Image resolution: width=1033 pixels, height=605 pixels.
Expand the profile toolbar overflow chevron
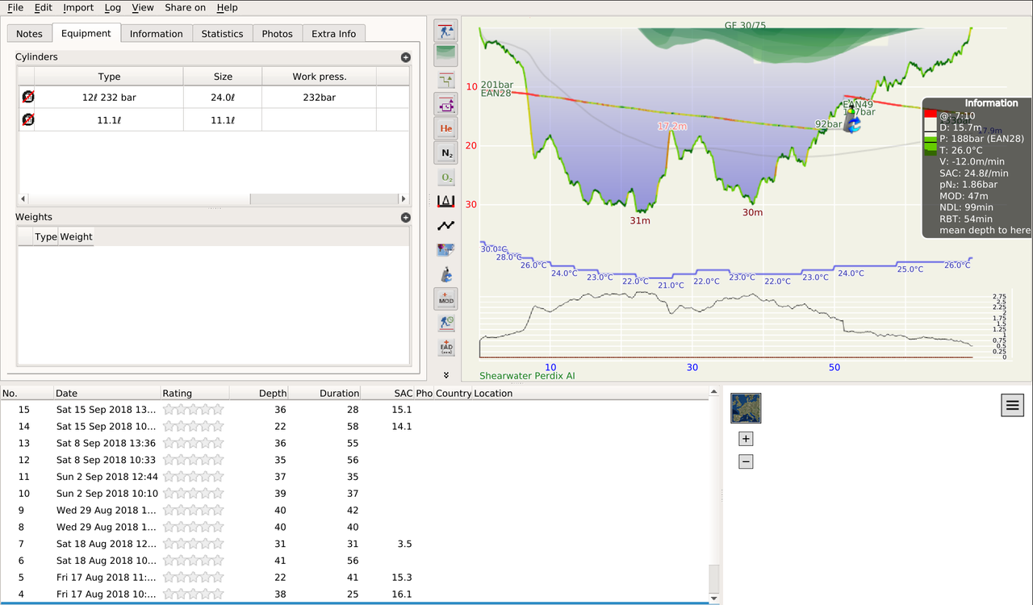(445, 375)
